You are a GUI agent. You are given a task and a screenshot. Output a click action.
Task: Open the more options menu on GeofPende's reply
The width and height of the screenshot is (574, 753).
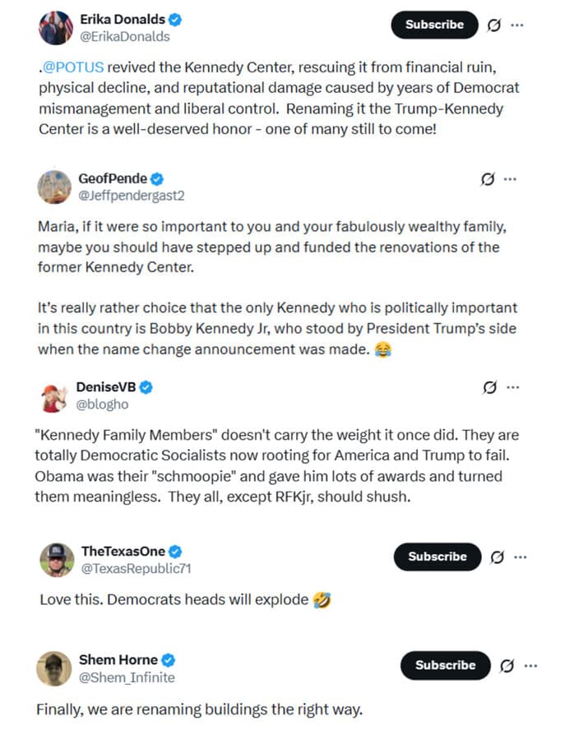512,178
